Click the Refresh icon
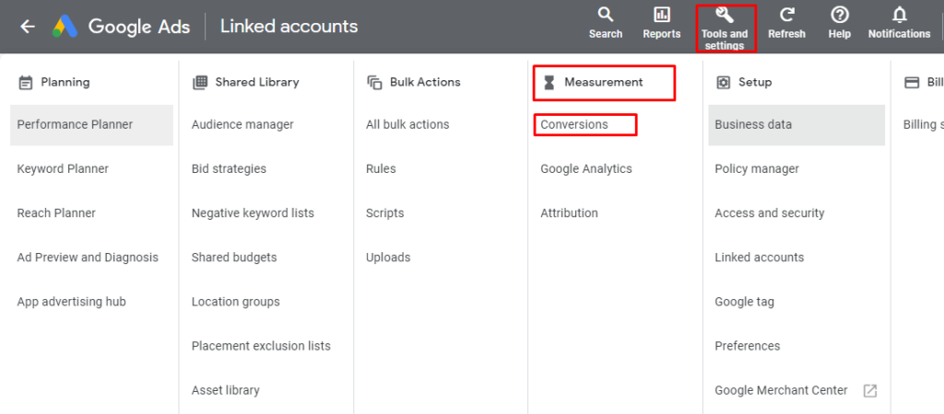The image size is (944, 414). click(786, 15)
